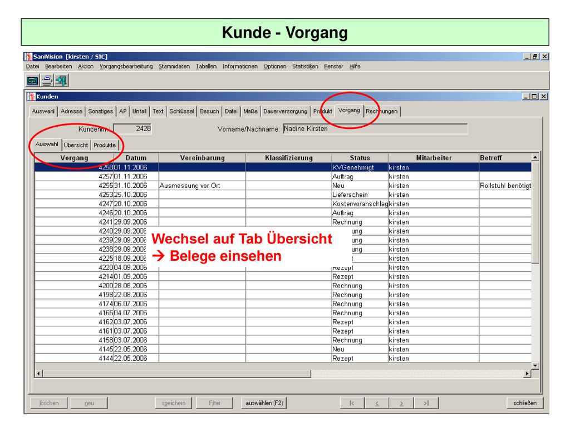Click the Klassifizierung column header
This screenshot has height=427, width=570.
(x=289, y=158)
